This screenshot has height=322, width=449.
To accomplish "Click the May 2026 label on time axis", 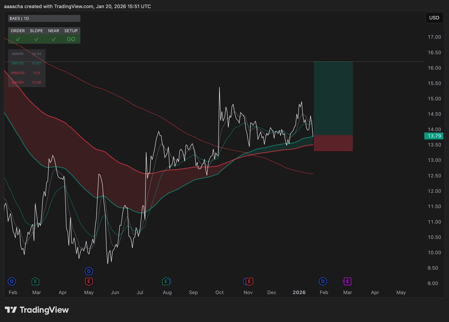I will [x=401, y=292].
